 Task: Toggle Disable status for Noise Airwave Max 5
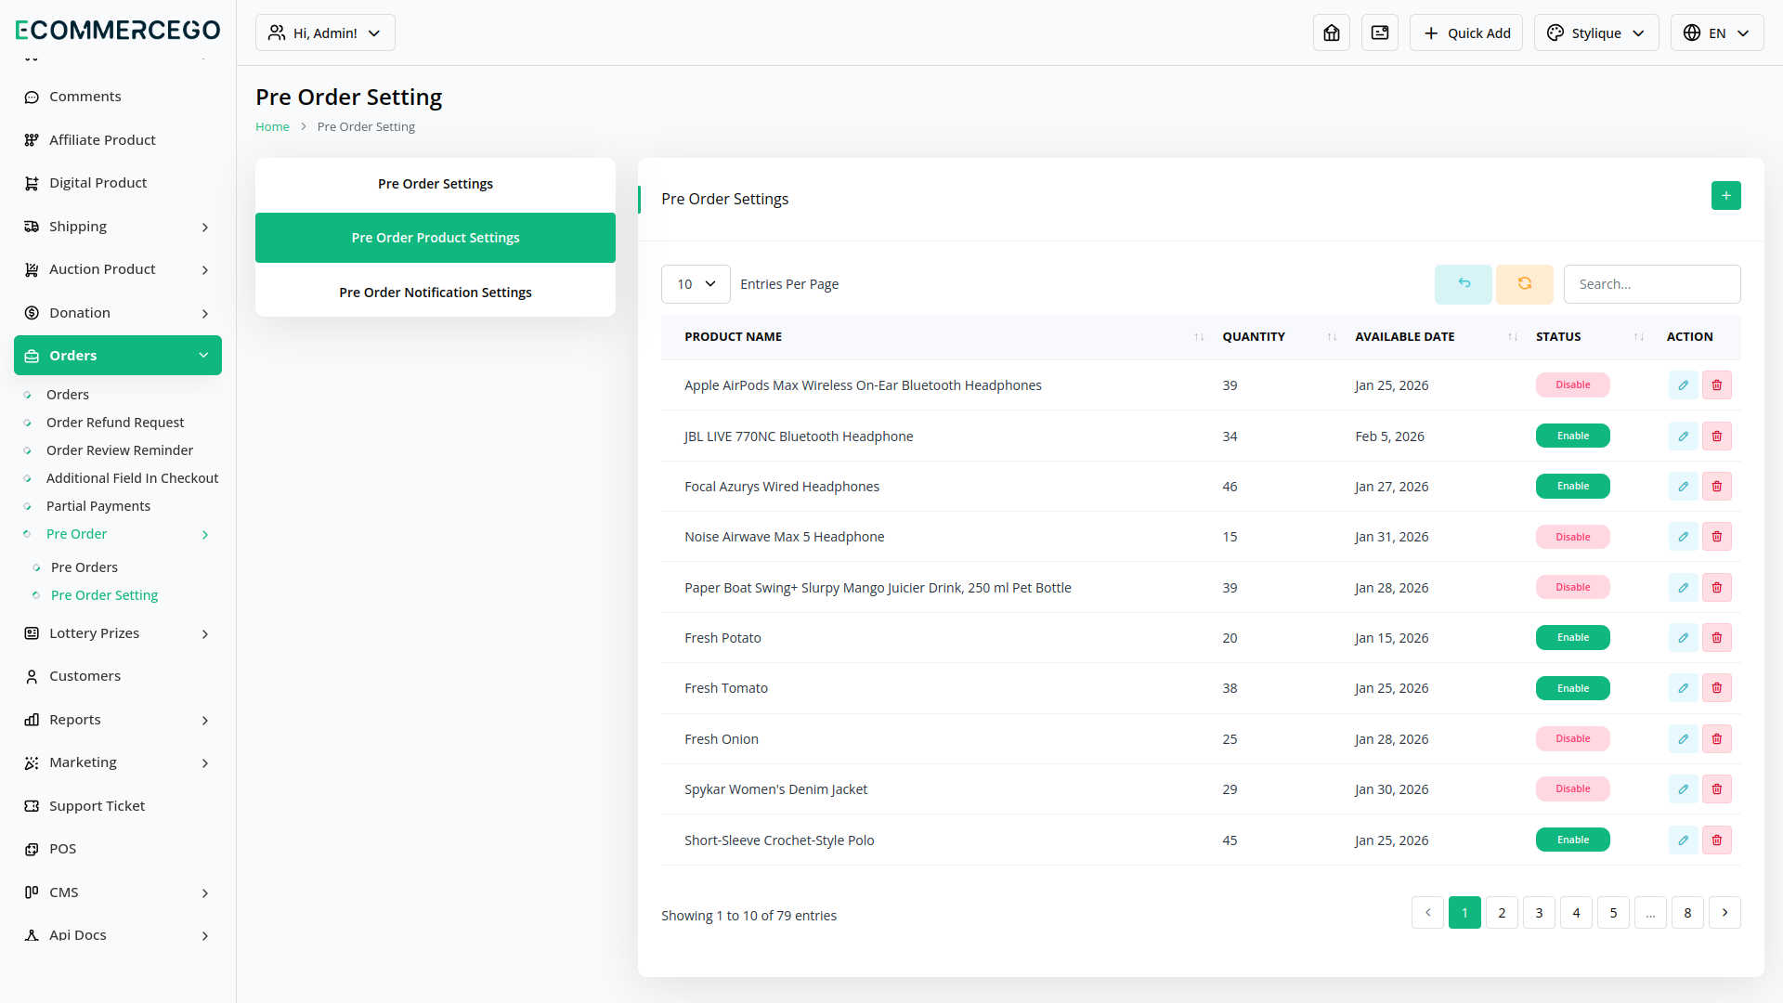pos(1572,537)
